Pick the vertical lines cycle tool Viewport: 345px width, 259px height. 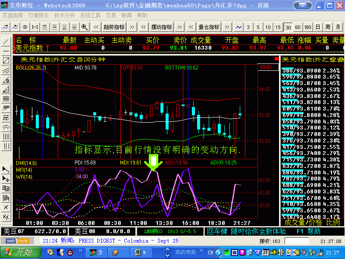pyautogui.click(x=6, y=136)
